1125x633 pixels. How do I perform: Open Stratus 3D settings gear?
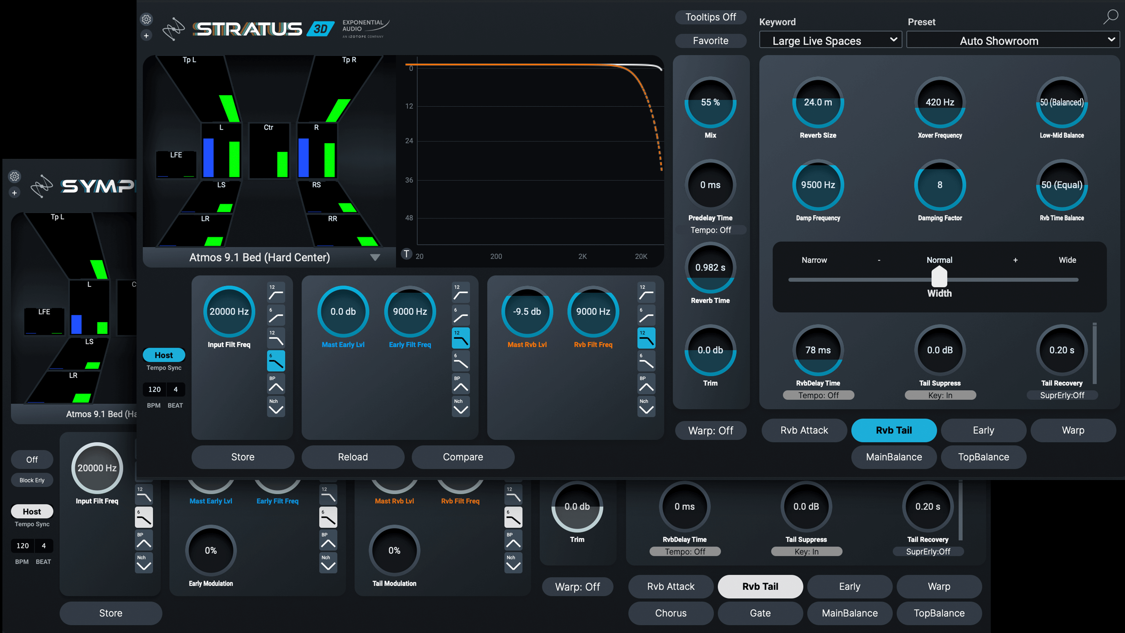[x=146, y=19]
